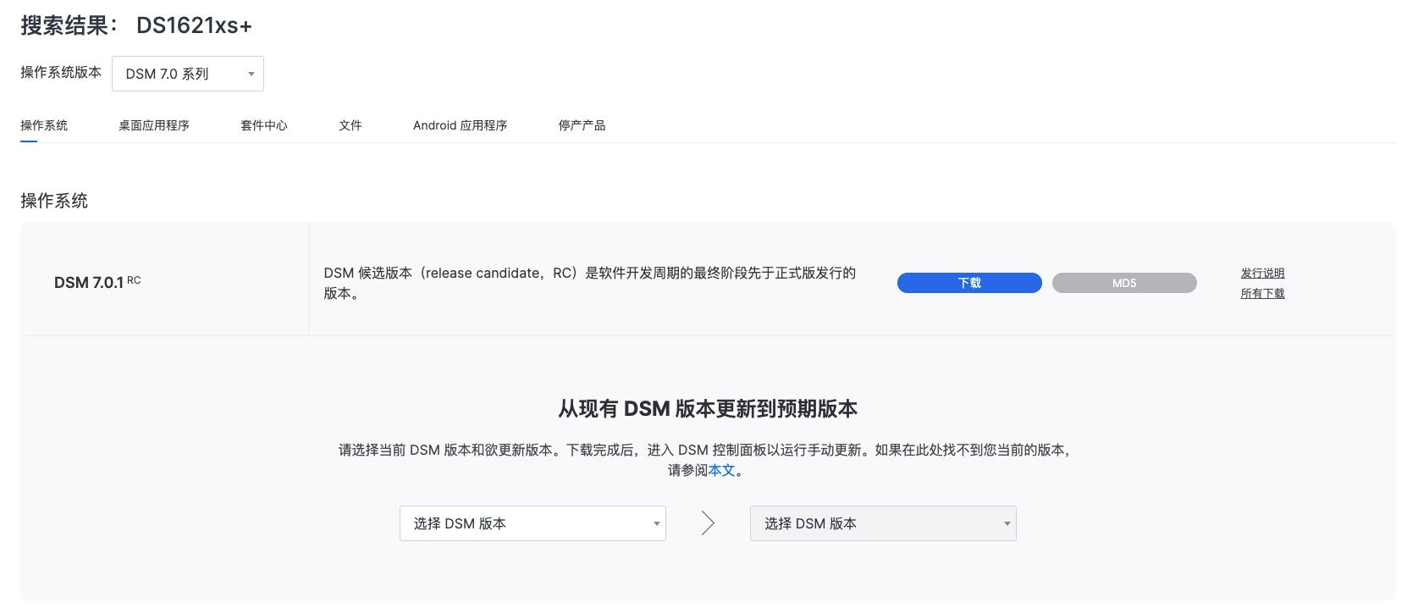
Task: Go to the Android 应用程序 tab
Action: 460,125
